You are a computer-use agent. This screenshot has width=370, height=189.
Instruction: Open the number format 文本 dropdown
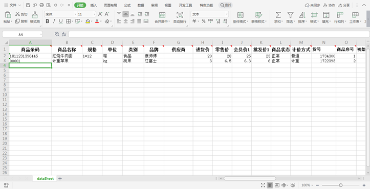pos(227,14)
